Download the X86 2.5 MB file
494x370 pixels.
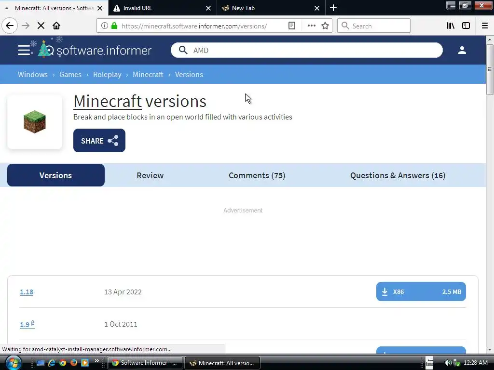click(421, 291)
